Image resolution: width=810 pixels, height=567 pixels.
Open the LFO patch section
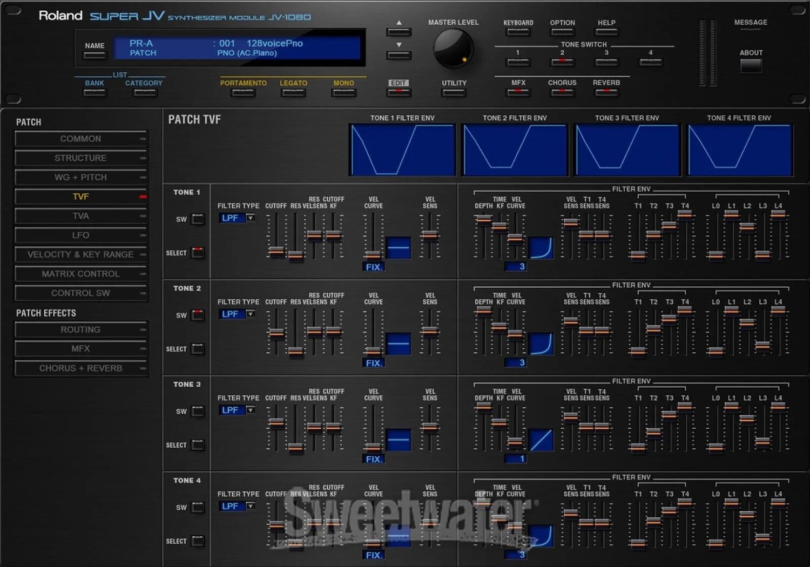coord(80,235)
